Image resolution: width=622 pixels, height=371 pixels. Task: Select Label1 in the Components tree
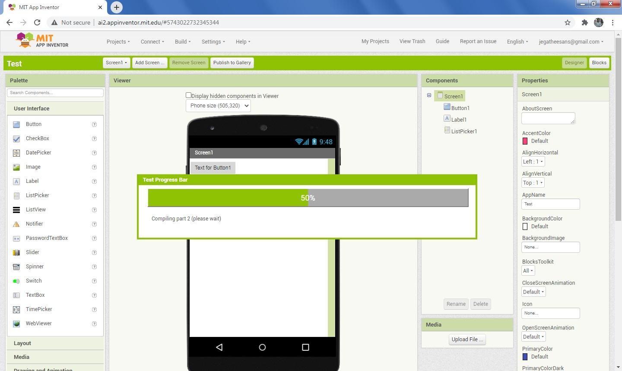[459, 119]
